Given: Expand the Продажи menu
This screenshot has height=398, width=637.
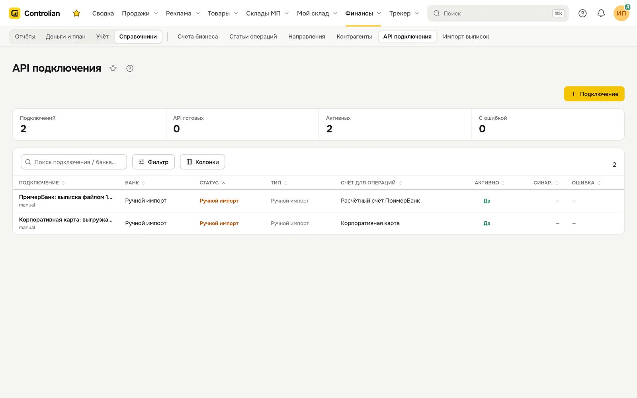Looking at the screenshot, I should coord(140,13).
